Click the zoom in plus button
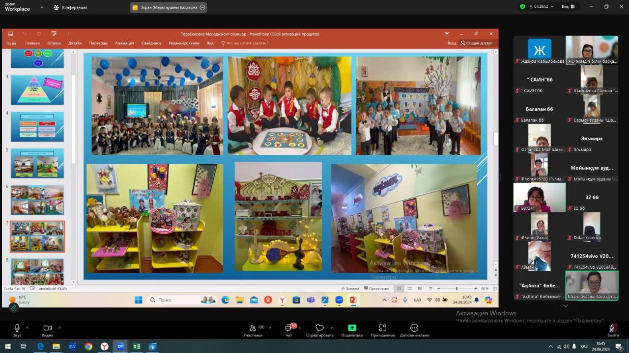The height and width of the screenshot is (353, 629). pos(476,288)
